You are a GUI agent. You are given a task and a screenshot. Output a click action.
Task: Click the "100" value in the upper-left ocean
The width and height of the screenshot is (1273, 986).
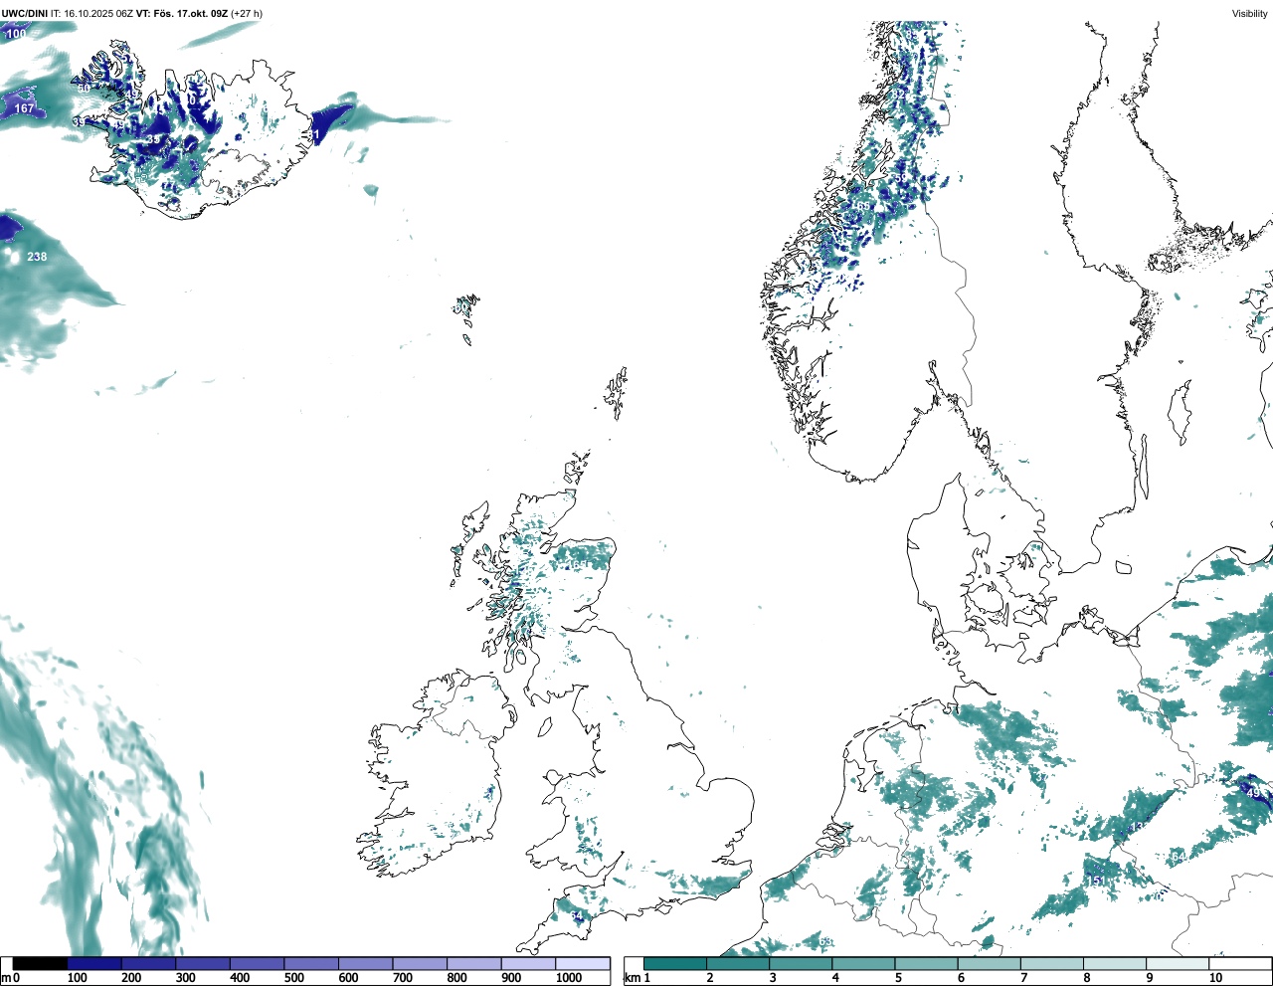(x=16, y=34)
